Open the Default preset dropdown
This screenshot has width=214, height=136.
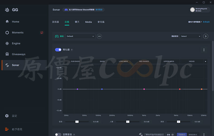pyautogui.click(x=80, y=36)
